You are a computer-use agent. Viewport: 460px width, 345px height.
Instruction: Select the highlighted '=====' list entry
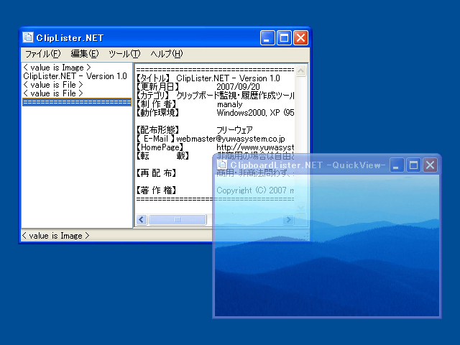click(77, 102)
